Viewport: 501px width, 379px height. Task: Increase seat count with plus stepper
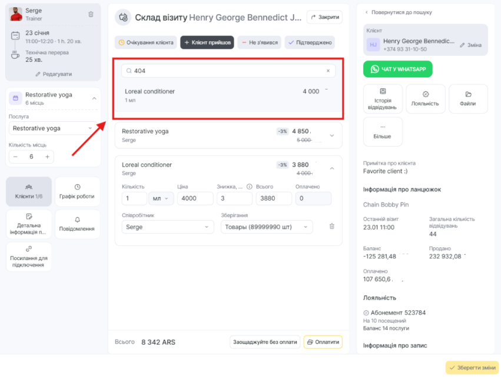coord(48,157)
